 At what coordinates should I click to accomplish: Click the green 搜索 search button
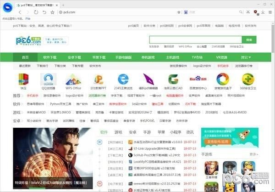click(249, 40)
